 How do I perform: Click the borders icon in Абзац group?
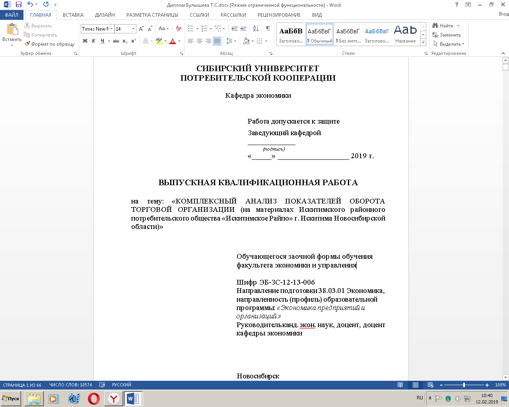(260, 41)
